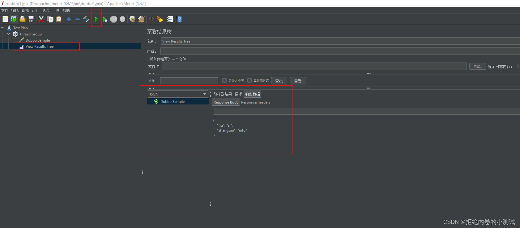Select the 响应数据 tab
The image size is (520, 228).
pyautogui.click(x=252, y=94)
